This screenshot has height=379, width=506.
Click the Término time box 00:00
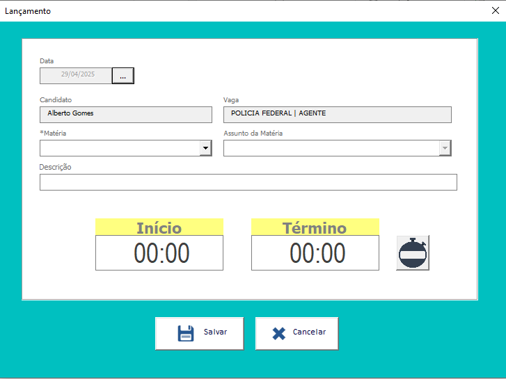click(315, 253)
